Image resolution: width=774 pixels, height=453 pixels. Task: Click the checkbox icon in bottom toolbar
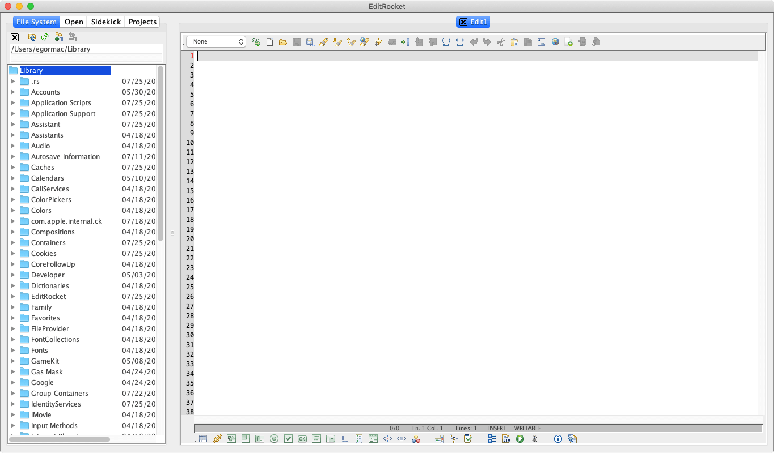click(x=288, y=439)
